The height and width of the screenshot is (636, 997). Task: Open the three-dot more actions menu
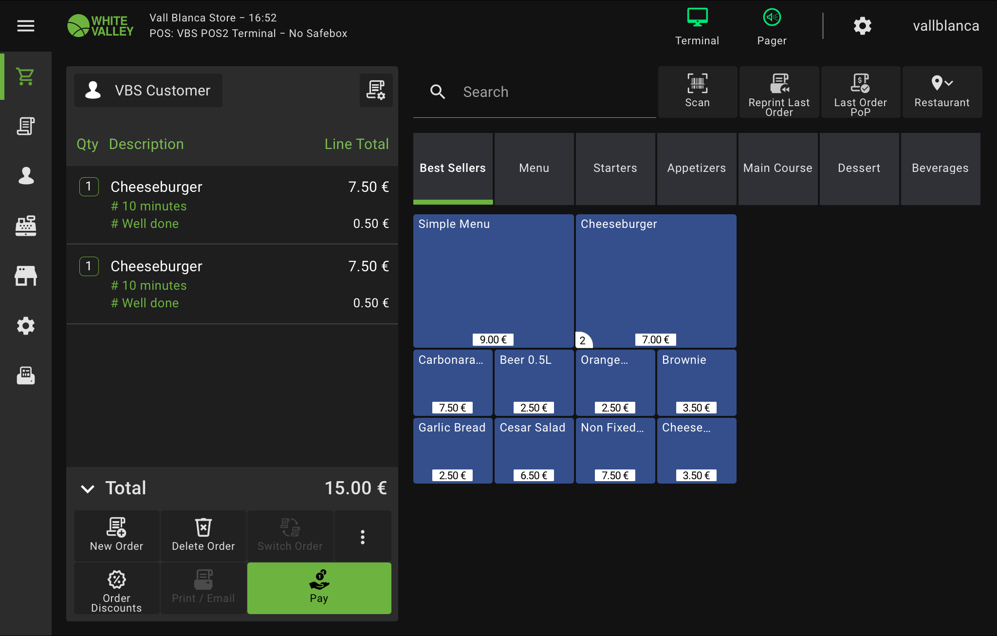362,537
